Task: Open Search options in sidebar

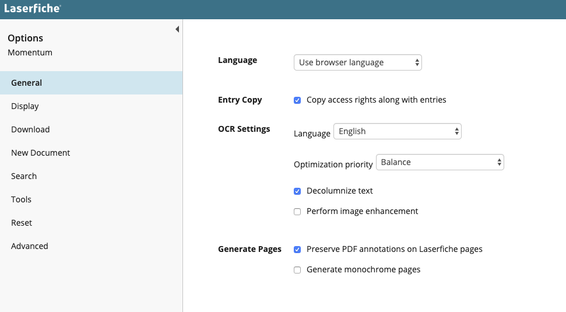Action: tap(24, 176)
